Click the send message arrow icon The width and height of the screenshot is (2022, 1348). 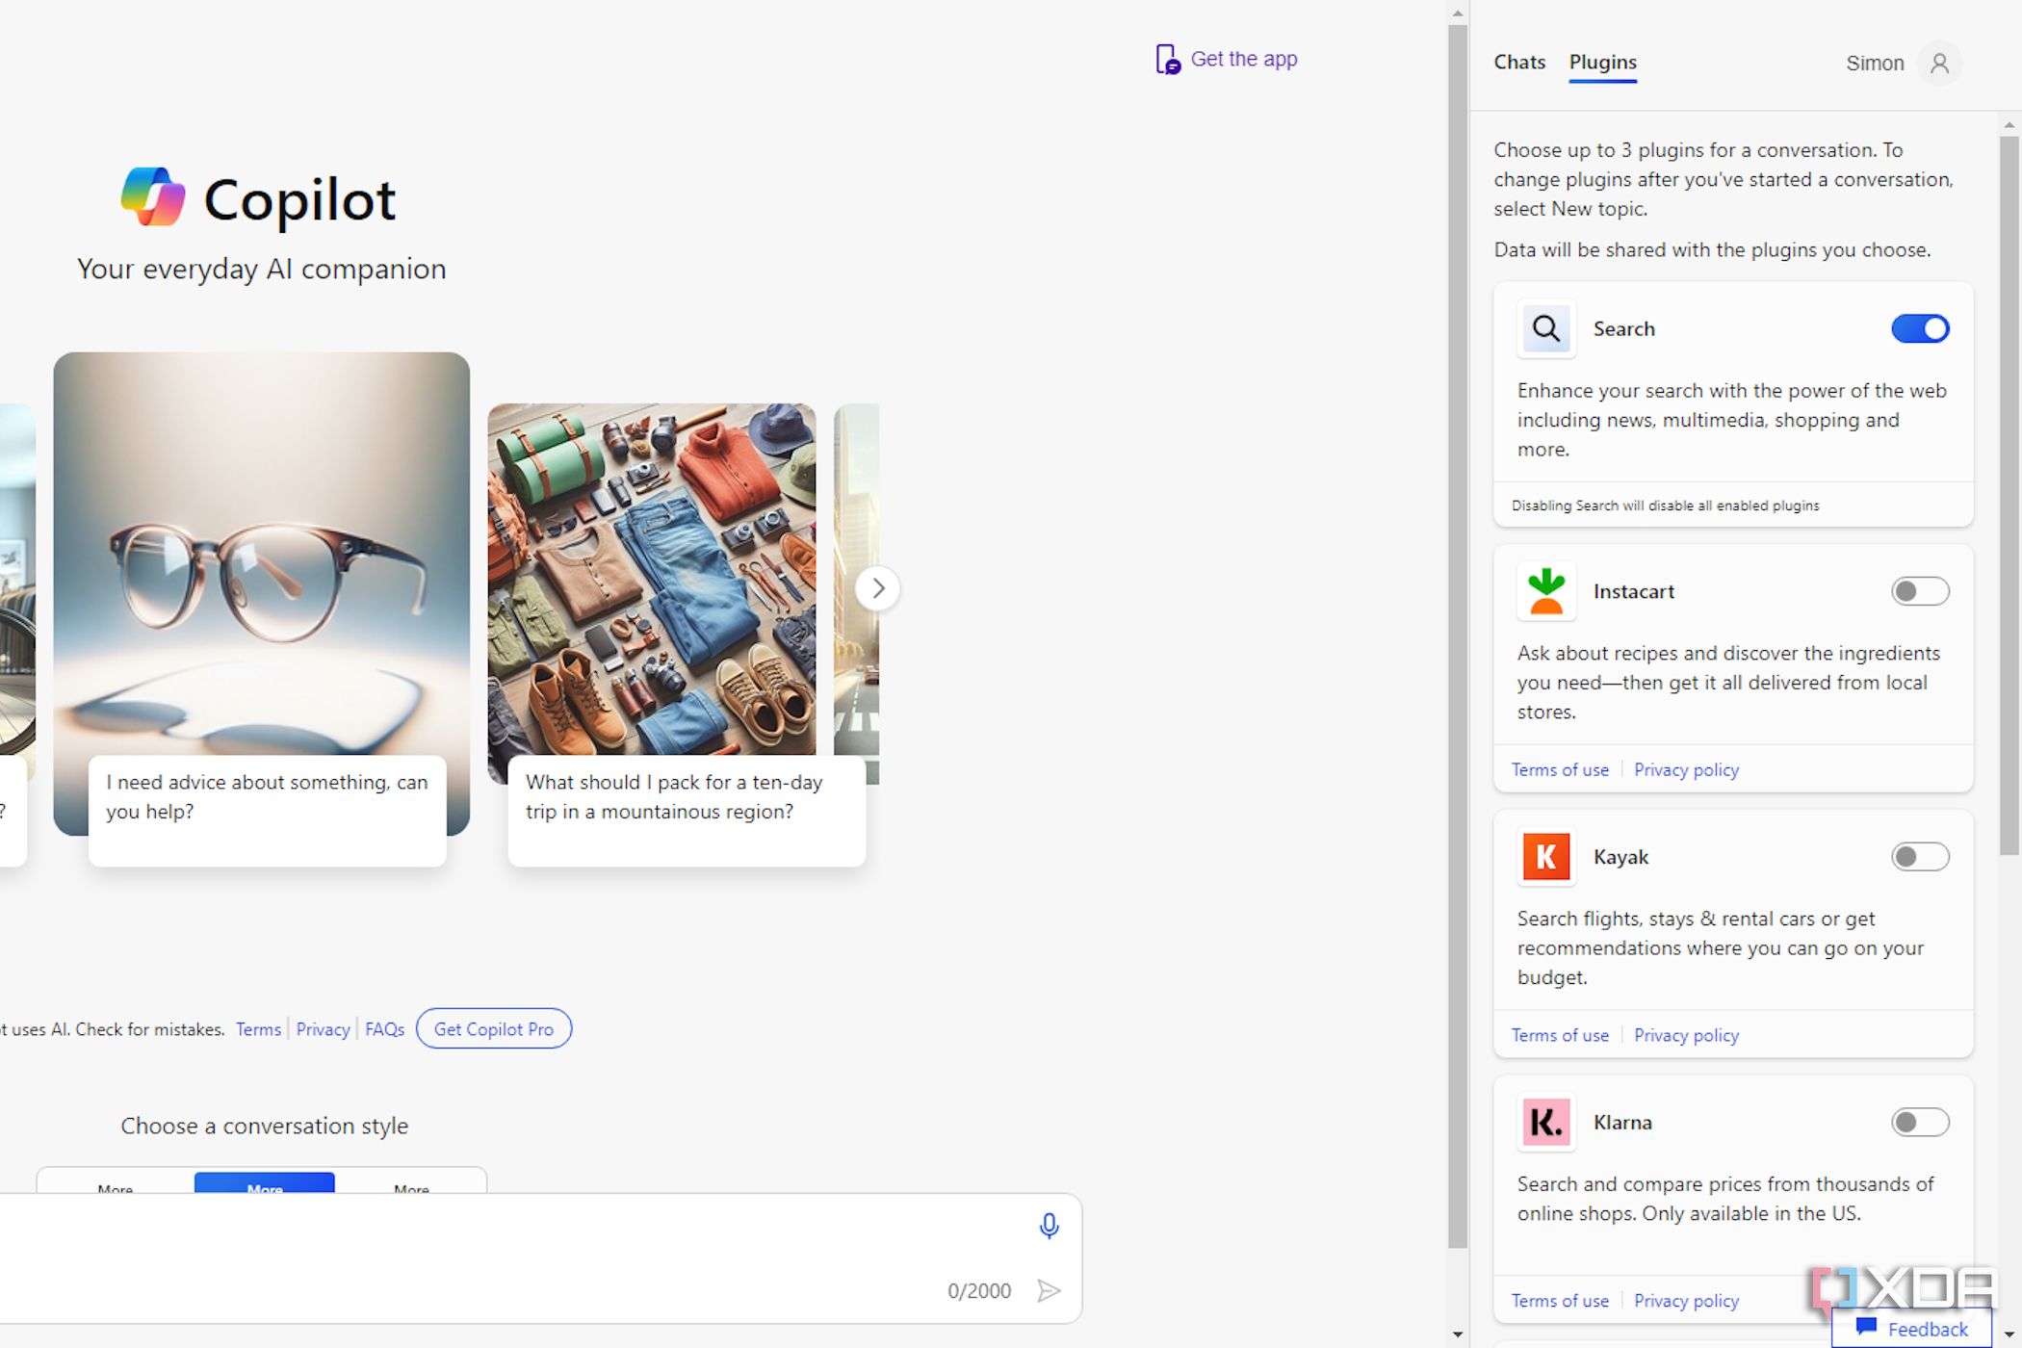click(1049, 1290)
